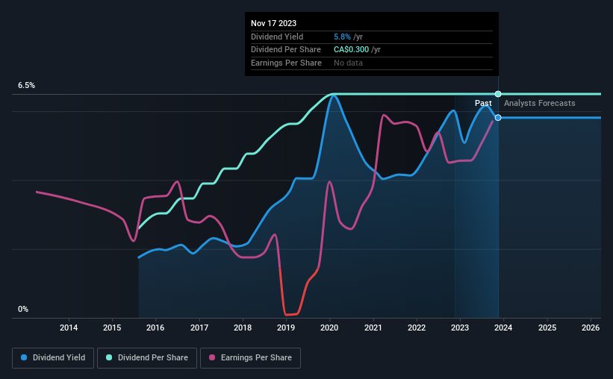
Task: Click the 0% y-axis label
Action: [23, 309]
